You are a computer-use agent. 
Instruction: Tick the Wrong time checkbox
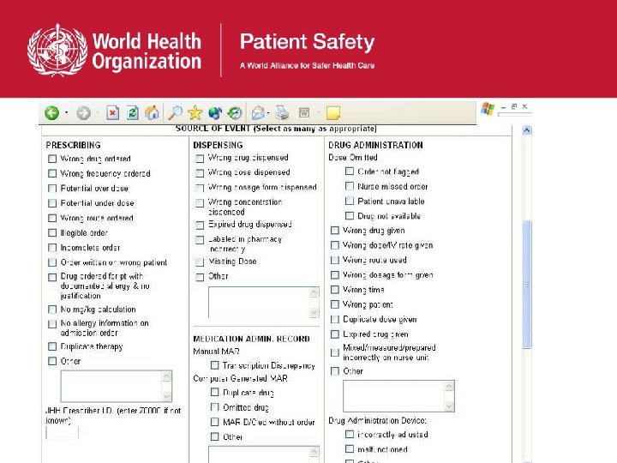coord(335,290)
